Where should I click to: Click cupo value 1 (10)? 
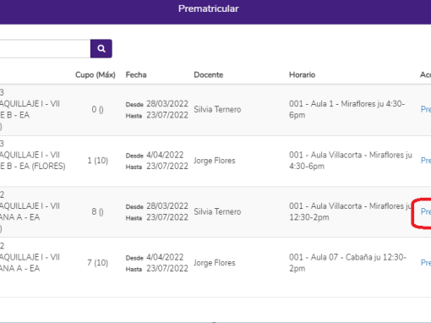(x=97, y=161)
